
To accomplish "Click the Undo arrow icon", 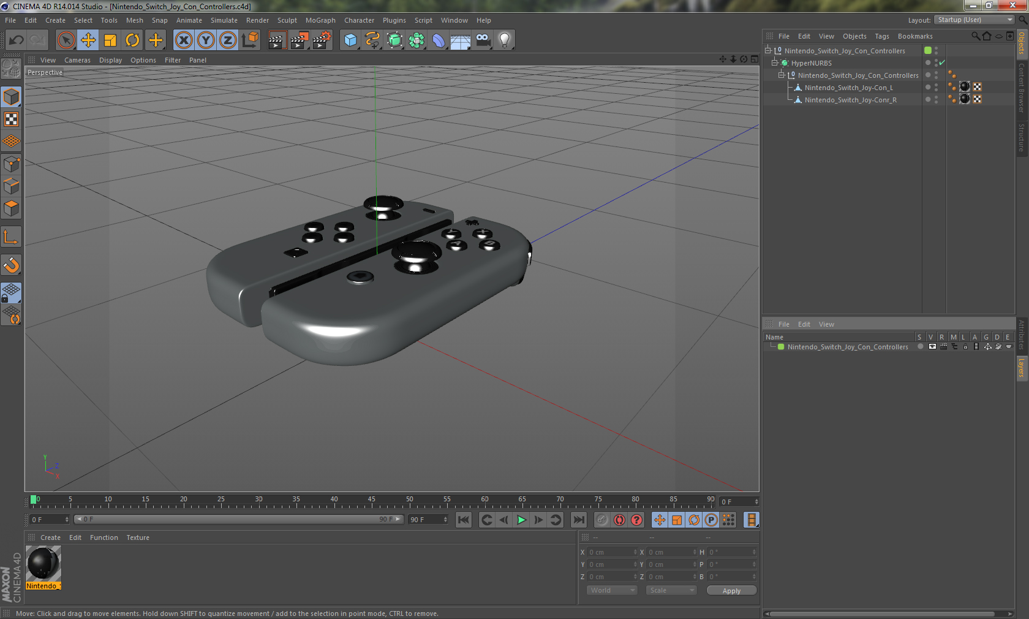I will pos(17,40).
